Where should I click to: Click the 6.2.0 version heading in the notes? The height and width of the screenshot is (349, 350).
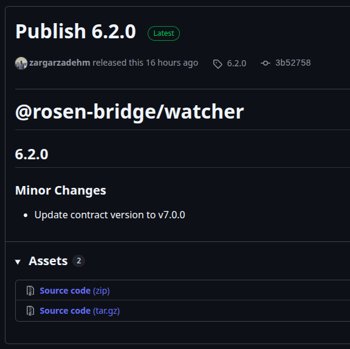pyautogui.click(x=32, y=154)
